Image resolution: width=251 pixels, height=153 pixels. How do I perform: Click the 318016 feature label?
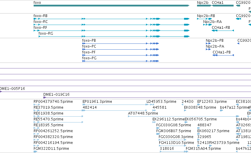click(167, 149)
